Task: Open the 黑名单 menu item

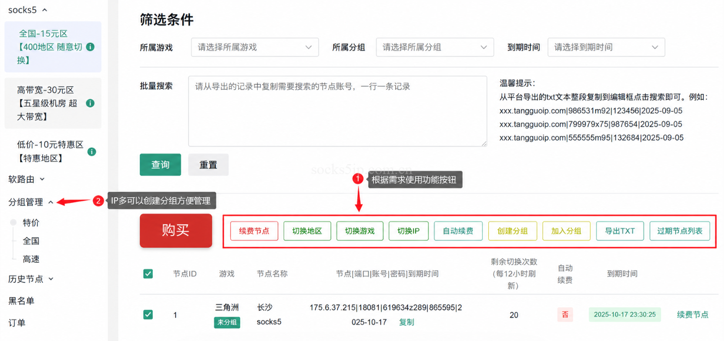Action: [x=22, y=301]
